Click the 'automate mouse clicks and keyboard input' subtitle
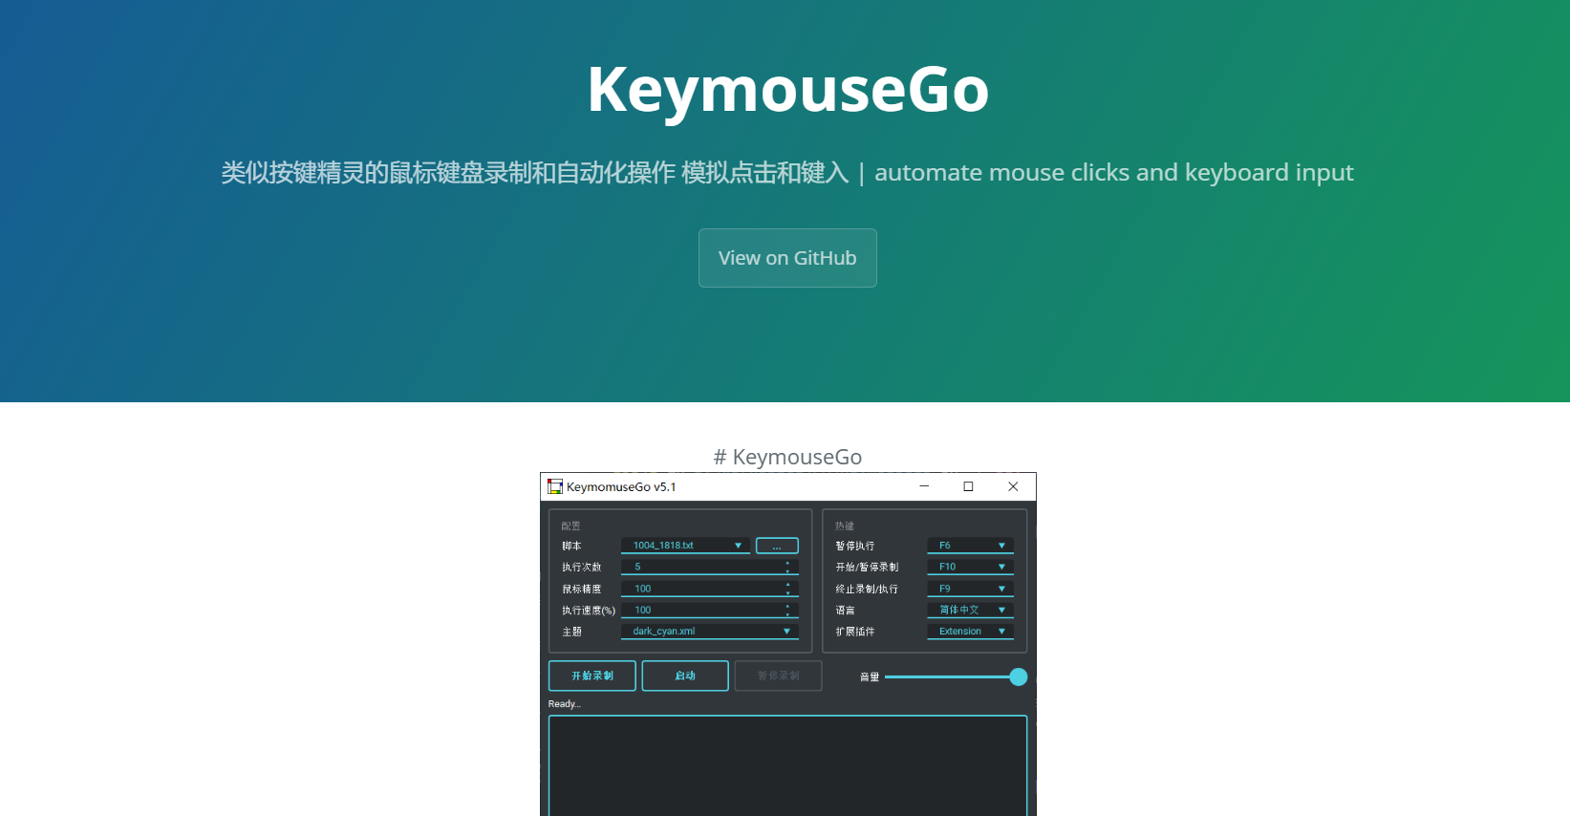 point(1114,173)
